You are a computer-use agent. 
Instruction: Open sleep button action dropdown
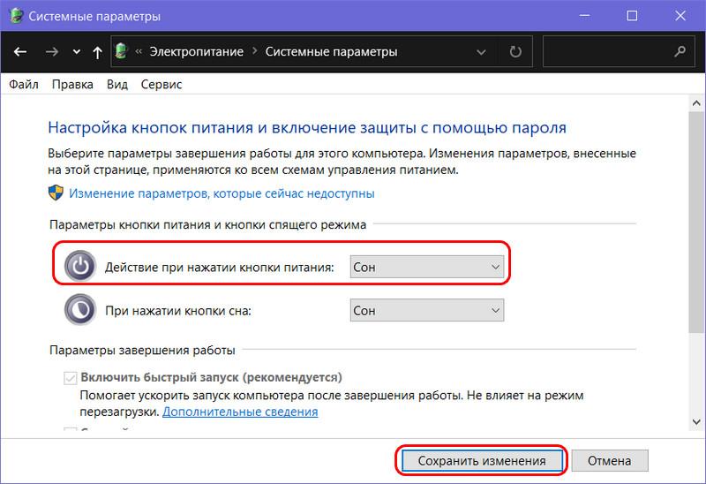click(x=427, y=310)
